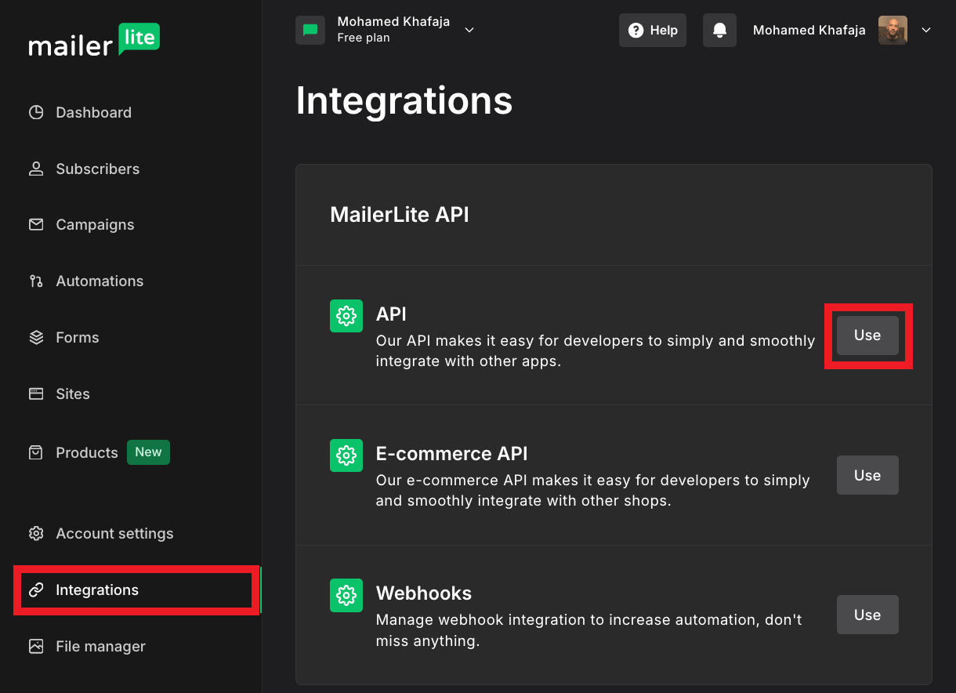This screenshot has width=956, height=693.
Task: Click the Webhooks row title
Action: [x=424, y=593]
